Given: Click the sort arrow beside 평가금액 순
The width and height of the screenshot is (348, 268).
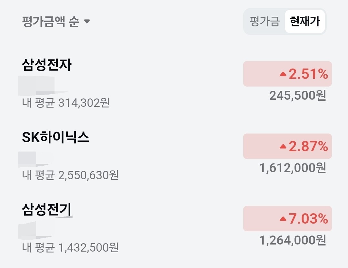Looking at the screenshot, I should point(87,22).
